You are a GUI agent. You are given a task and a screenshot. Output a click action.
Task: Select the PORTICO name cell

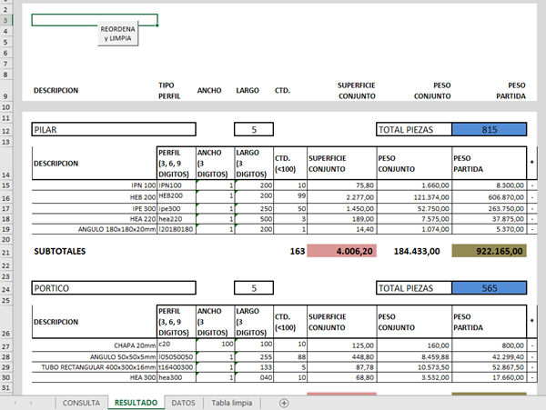[x=114, y=288]
